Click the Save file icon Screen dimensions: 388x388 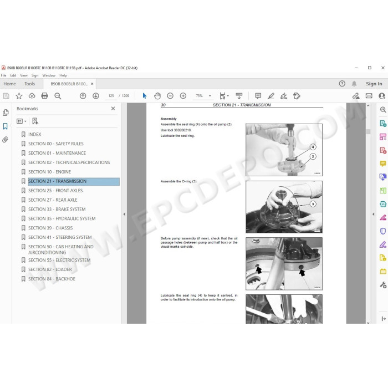click(x=6, y=96)
